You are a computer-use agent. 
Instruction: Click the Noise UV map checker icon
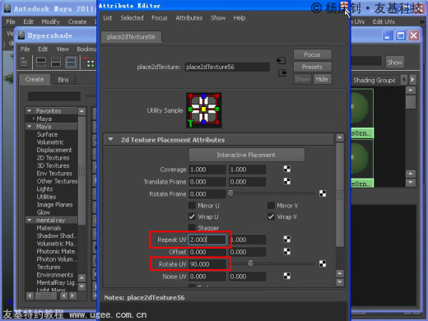287,276
